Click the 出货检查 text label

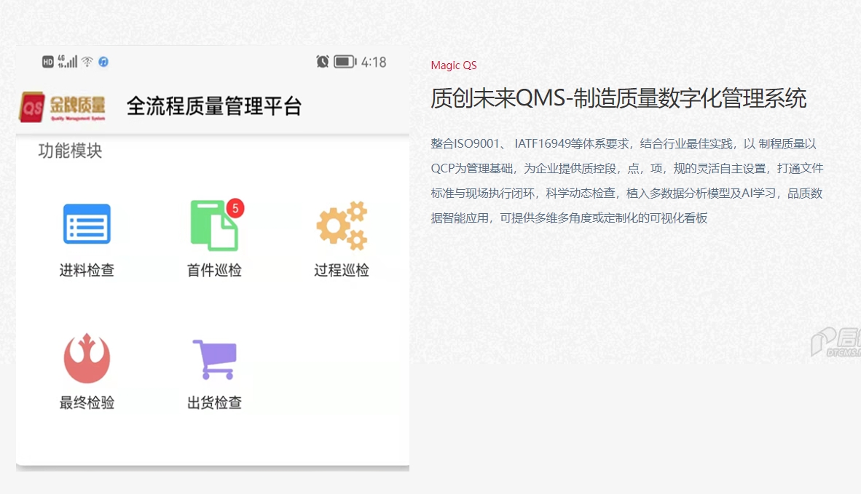pos(214,403)
